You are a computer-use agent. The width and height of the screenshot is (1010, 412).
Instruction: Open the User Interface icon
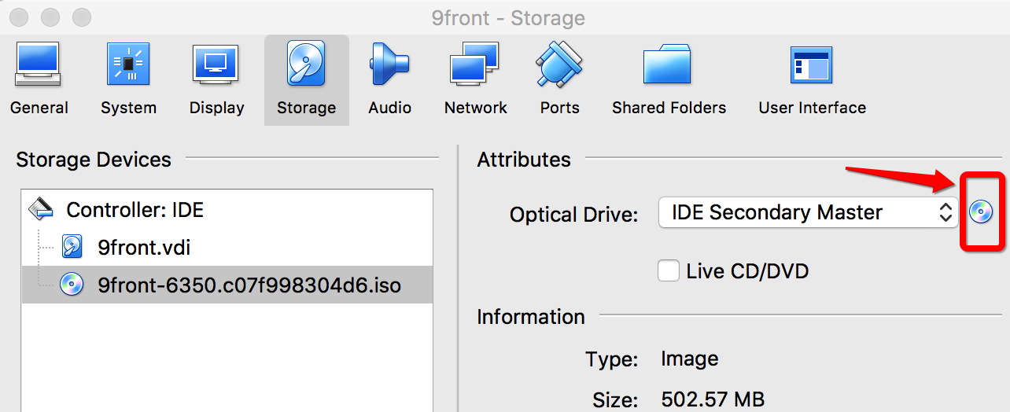point(811,64)
